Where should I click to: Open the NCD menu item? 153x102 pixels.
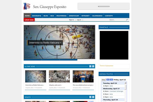tap(52, 16)
